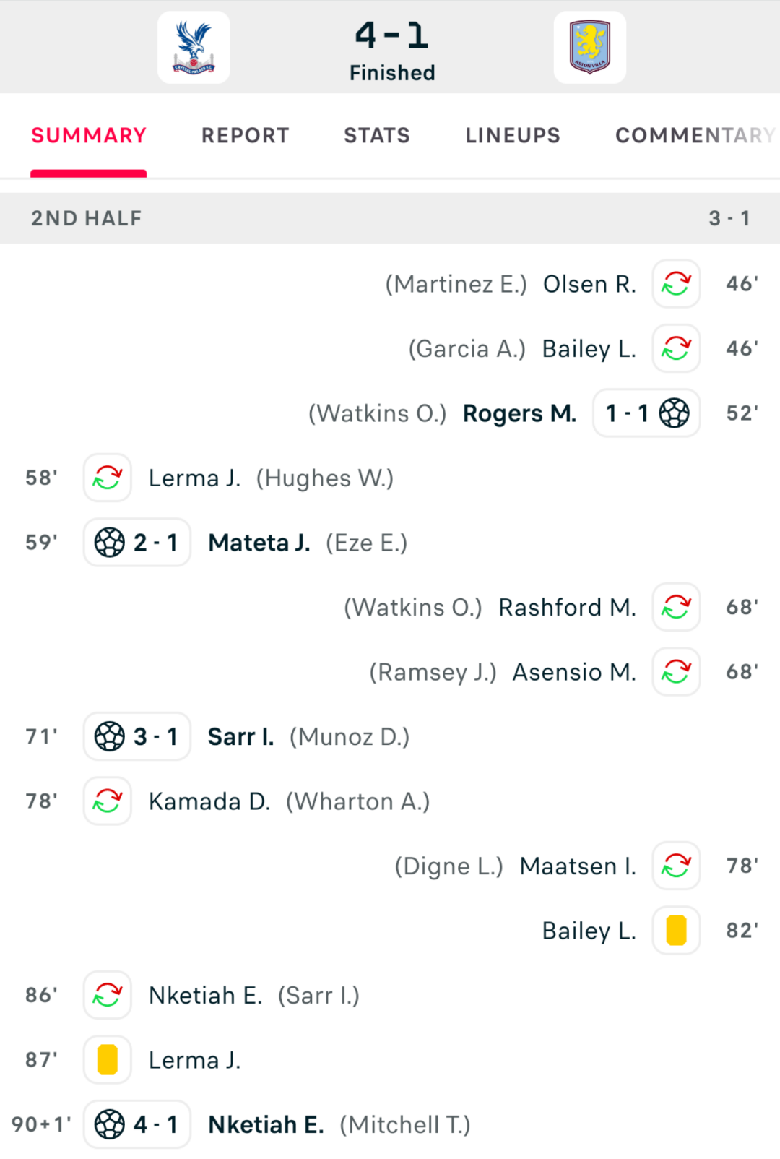This screenshot has height=1159, width=780.
Task: Open the Stats tab
Action: [376, 135]
